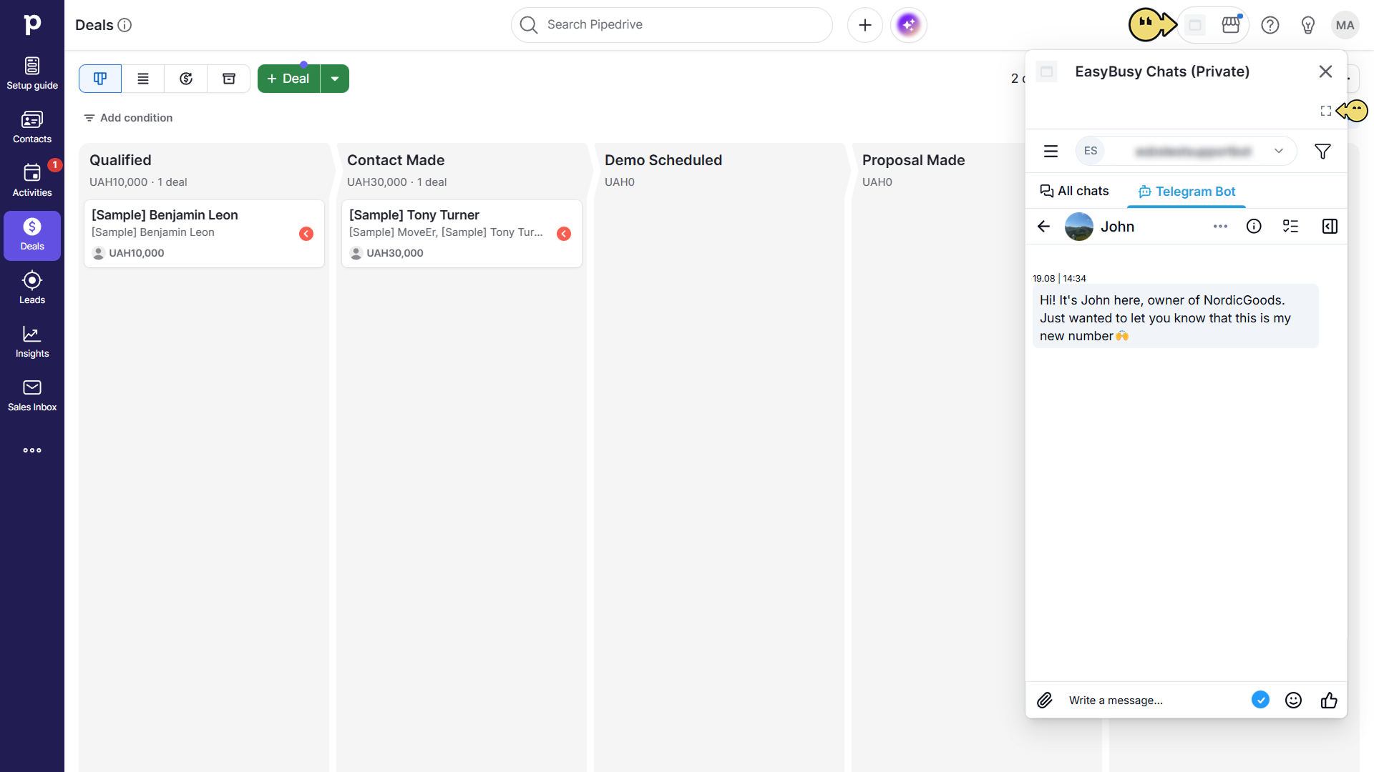Open the [Sample] Tony Turner deal card

(x=462, y=234)
